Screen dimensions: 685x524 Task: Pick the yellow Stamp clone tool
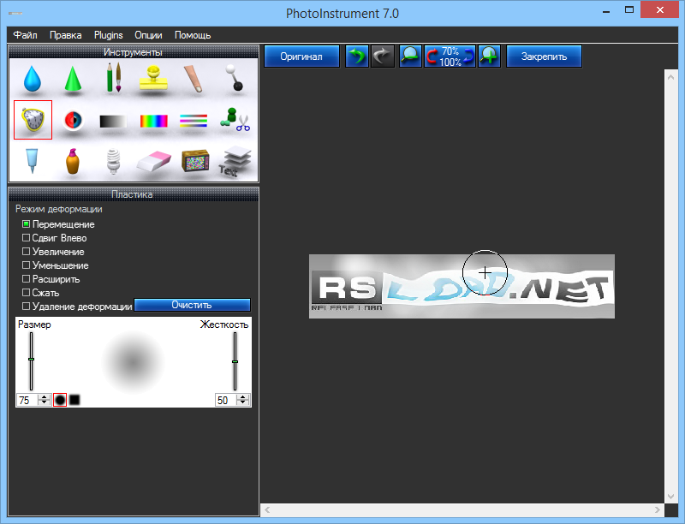153,78
